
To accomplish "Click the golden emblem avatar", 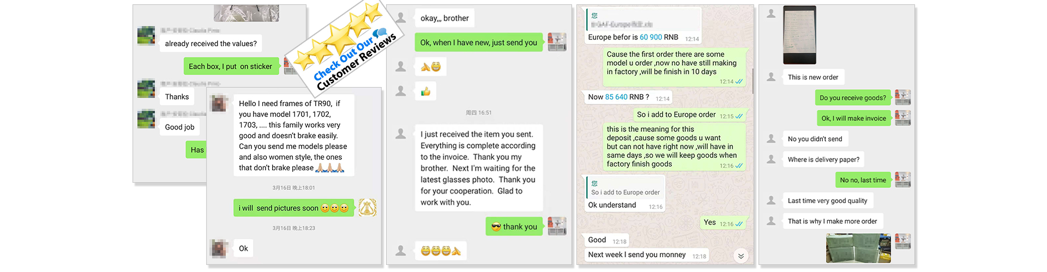I will [368, 207].
